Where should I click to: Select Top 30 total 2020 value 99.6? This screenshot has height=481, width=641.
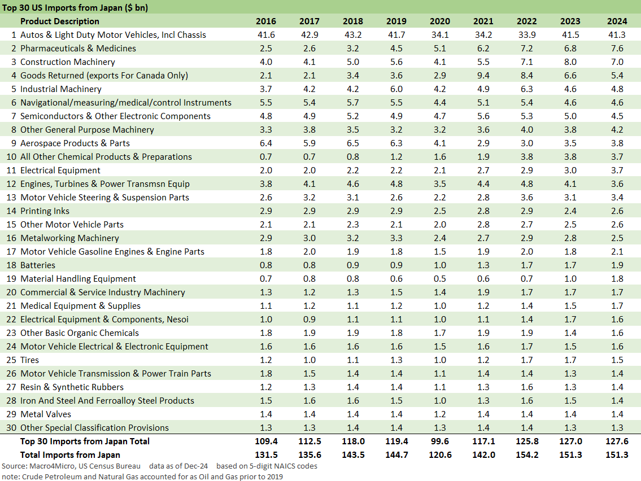(440, 441)
